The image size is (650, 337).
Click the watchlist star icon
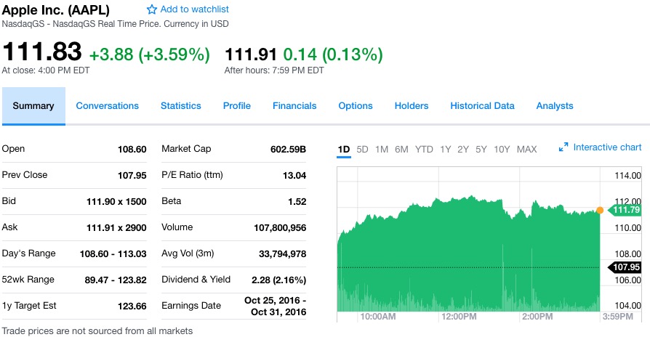(x=152, y=9)
